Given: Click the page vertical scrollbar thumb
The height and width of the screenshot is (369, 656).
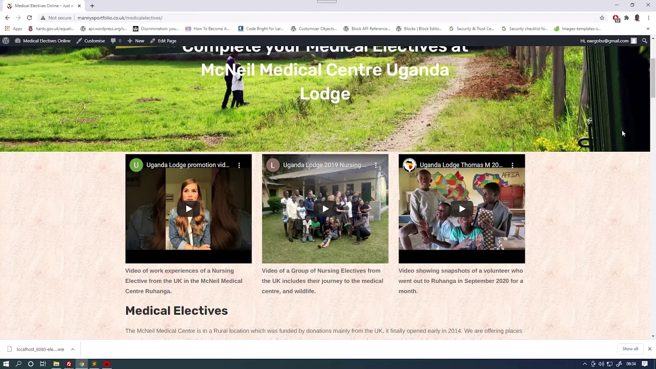Looking at the screenshot, I should click(x=653, y=78).
